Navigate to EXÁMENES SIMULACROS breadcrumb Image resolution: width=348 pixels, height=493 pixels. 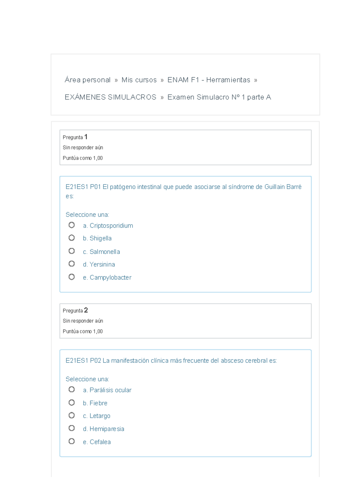(110, 97)
